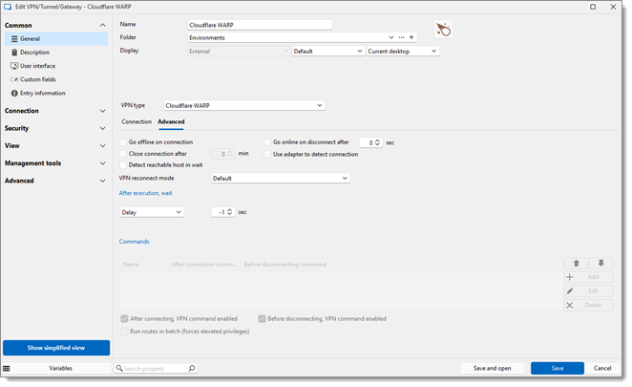Click the Add command button
The image size is (632, 387).
tap(588, 277)
